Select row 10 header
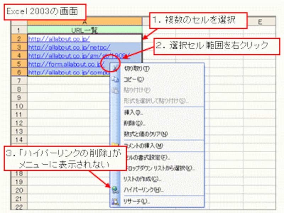 click(x=19, y=106)
